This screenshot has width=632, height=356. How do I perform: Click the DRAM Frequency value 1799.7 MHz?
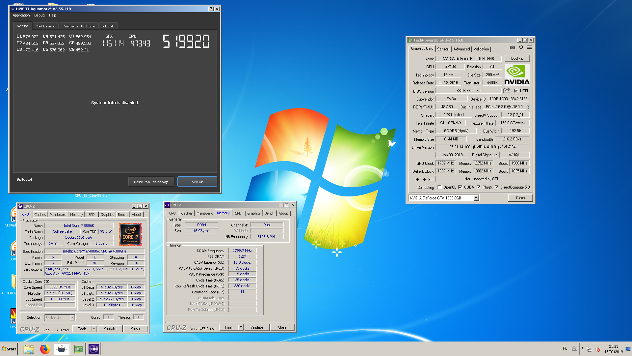[242, 251]
